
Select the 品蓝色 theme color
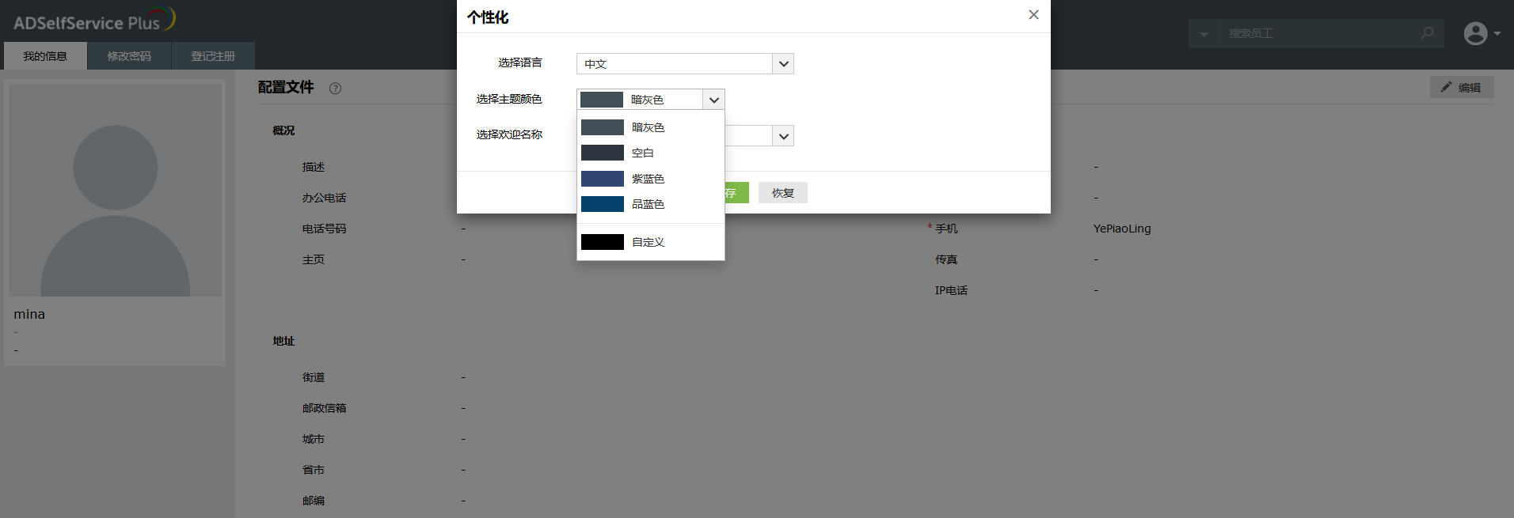pyautogui.click(x=648, y=204)
